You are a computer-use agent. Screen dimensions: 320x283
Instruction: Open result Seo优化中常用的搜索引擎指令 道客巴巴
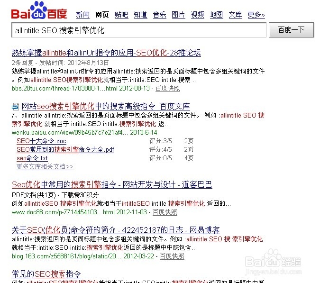[x=112, y=185]
